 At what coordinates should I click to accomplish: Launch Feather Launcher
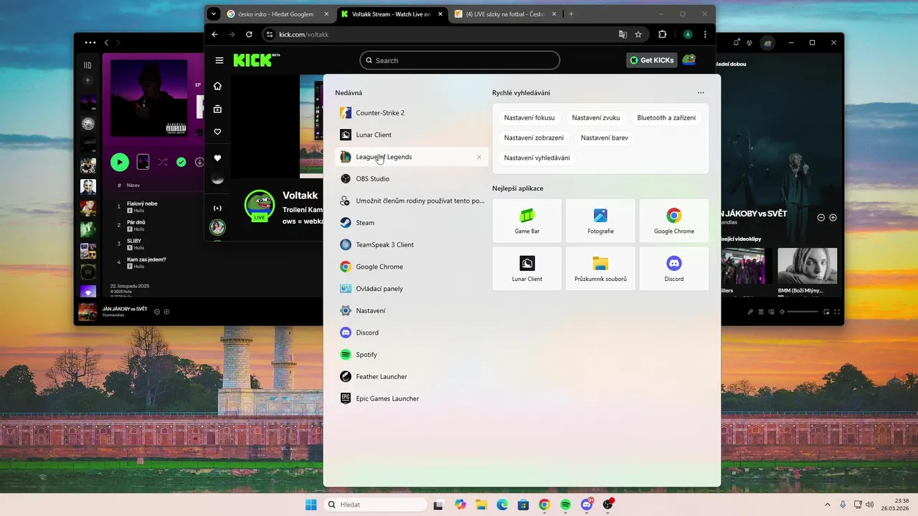pyautogui.click(x=412, y=376)
